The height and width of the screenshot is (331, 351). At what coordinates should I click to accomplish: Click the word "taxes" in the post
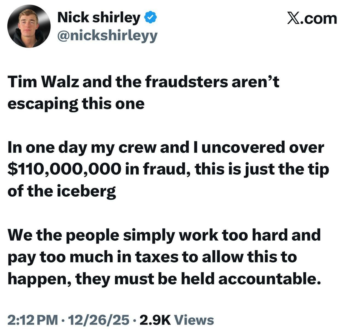click(156, 257)
